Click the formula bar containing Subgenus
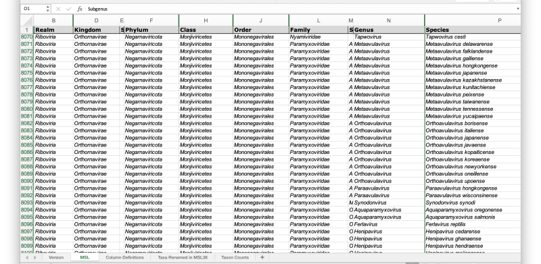The image size is (541, 264). pyautogui.click(x=300, y=9)
